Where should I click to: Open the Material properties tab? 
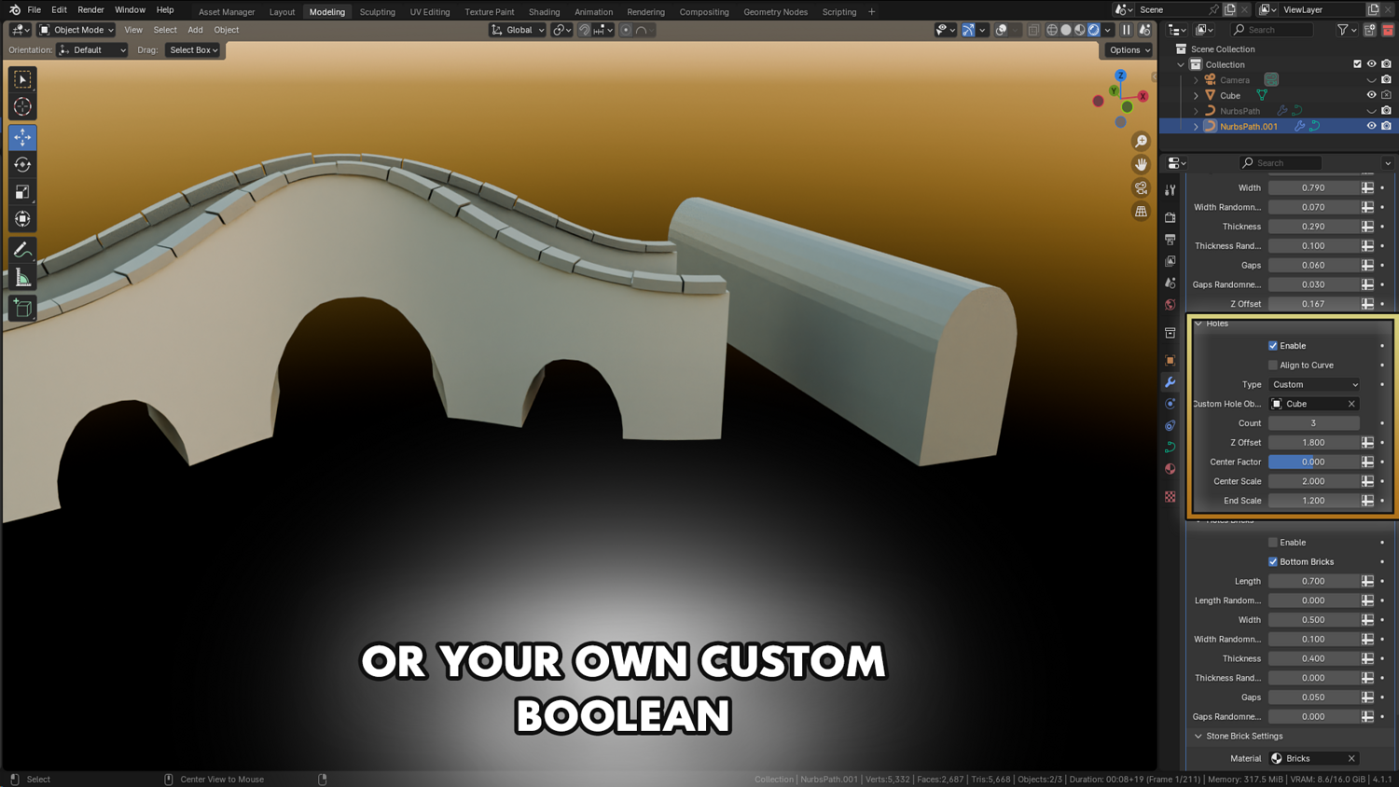(x=1170, y=469)
